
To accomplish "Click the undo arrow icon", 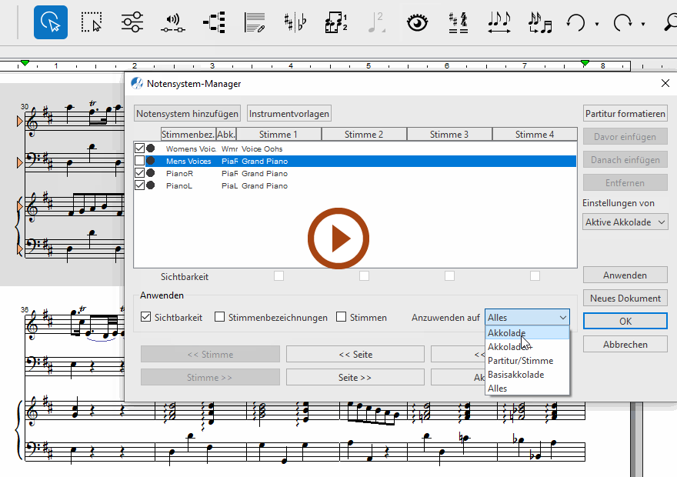I will [575, 22].
